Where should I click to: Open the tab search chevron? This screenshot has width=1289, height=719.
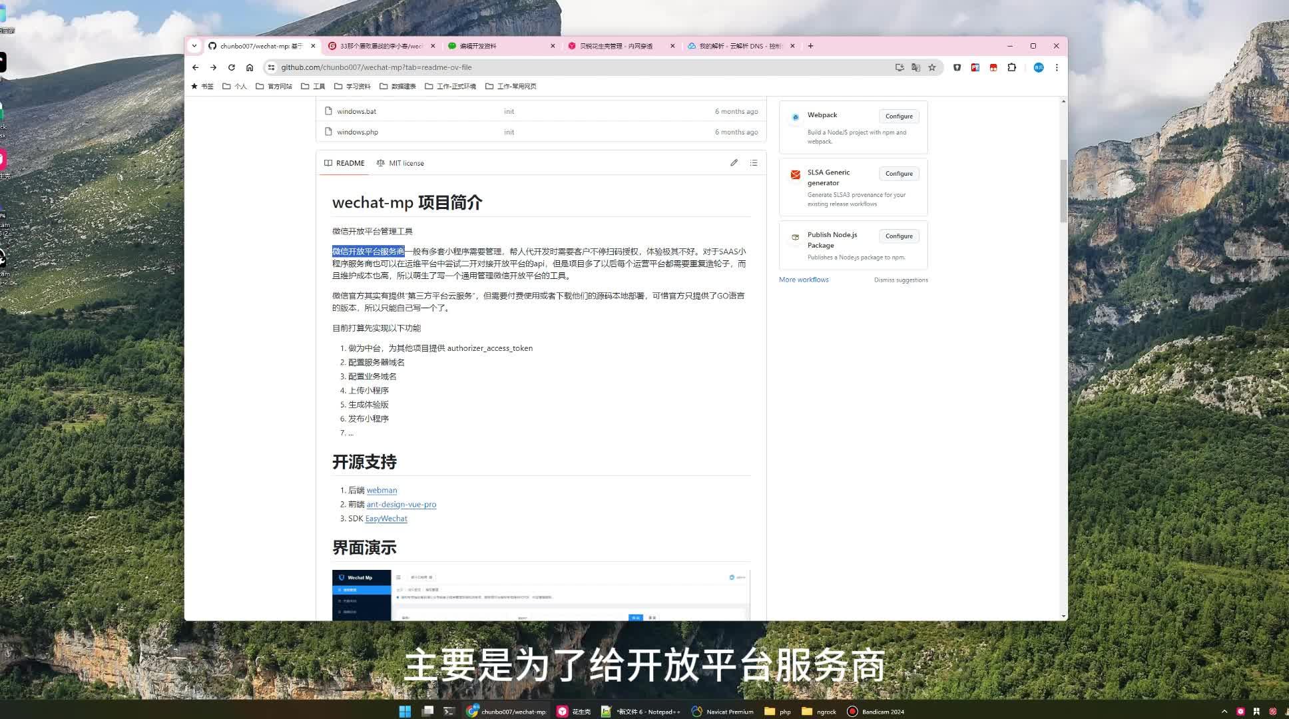194,45
